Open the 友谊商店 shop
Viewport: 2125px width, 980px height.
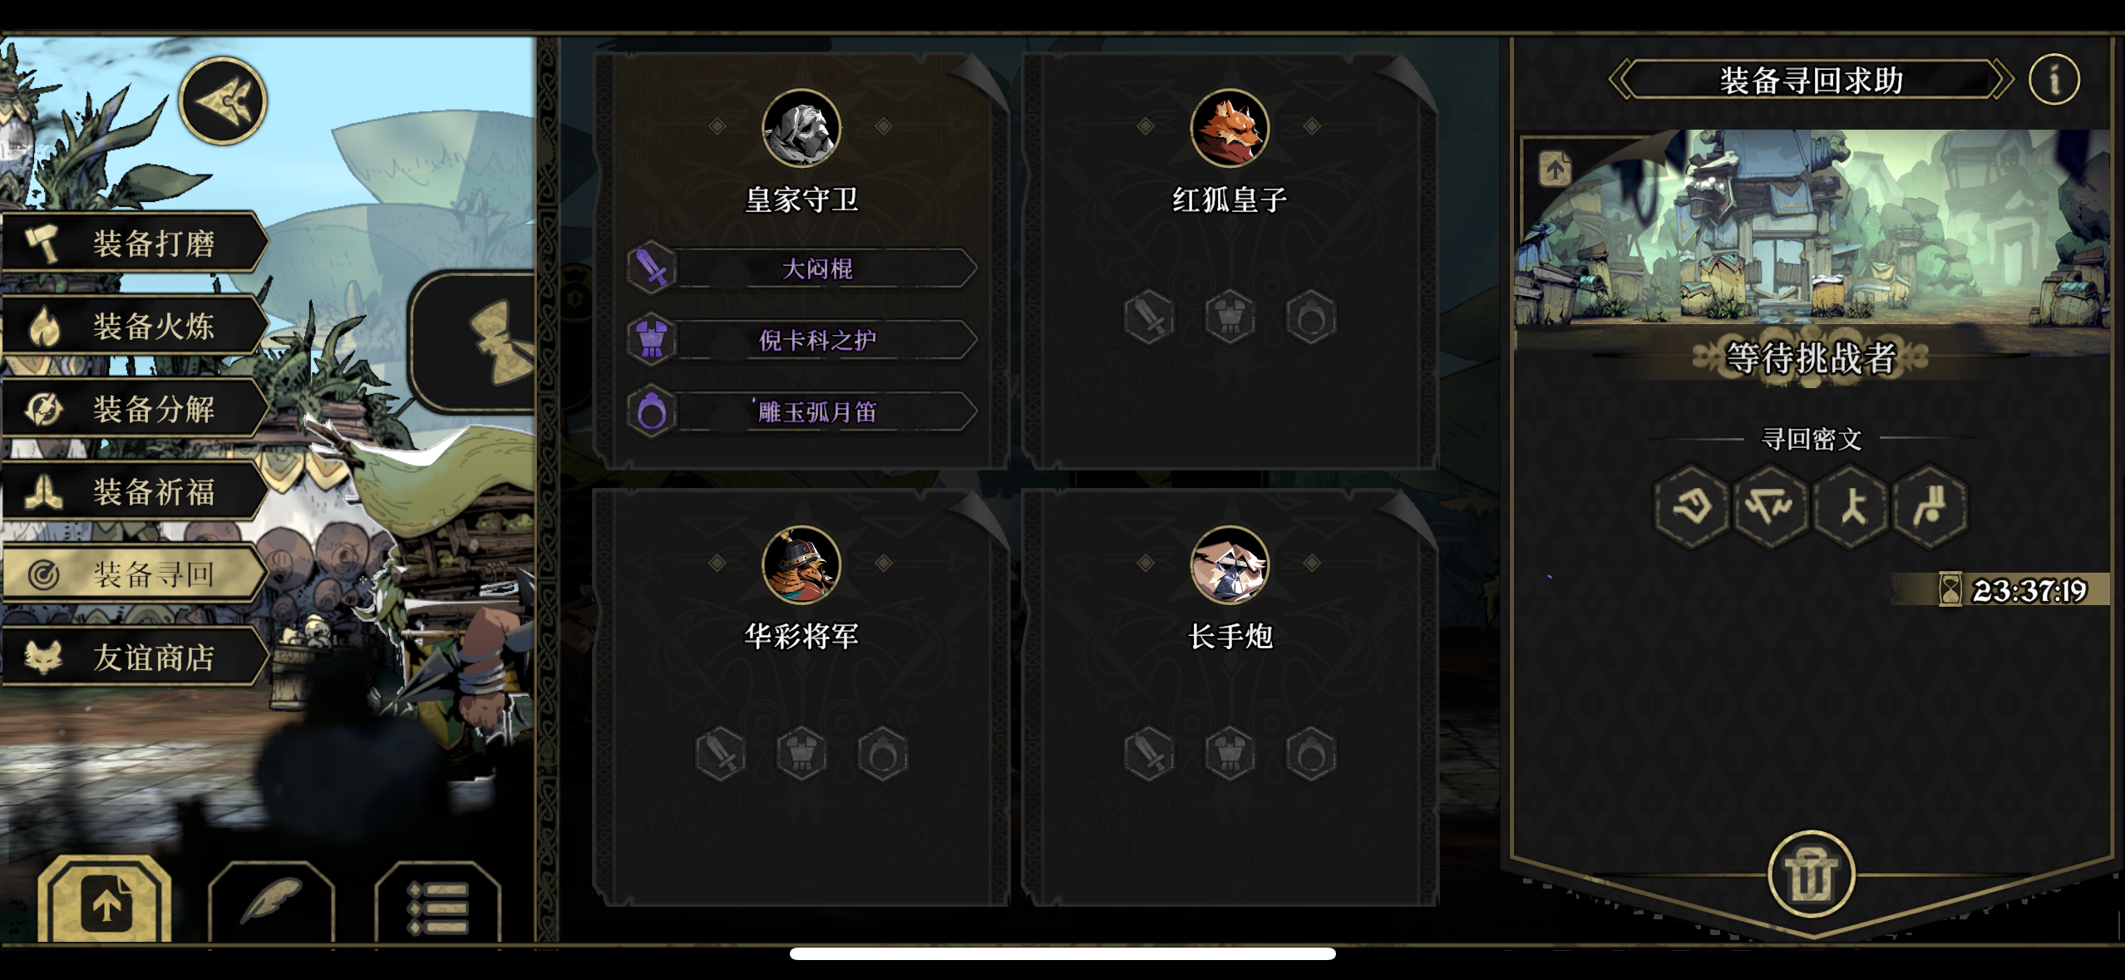135,657
